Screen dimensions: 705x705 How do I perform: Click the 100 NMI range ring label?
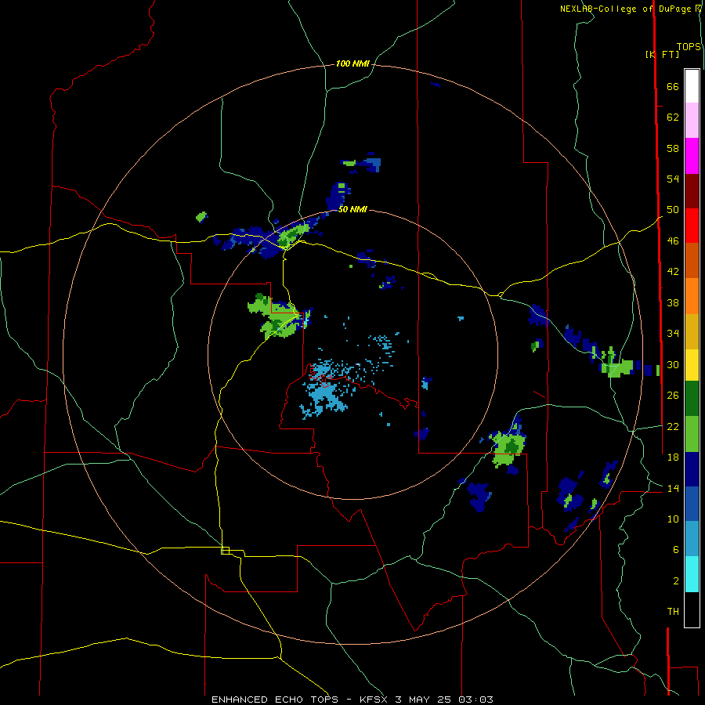coord(352,63)
